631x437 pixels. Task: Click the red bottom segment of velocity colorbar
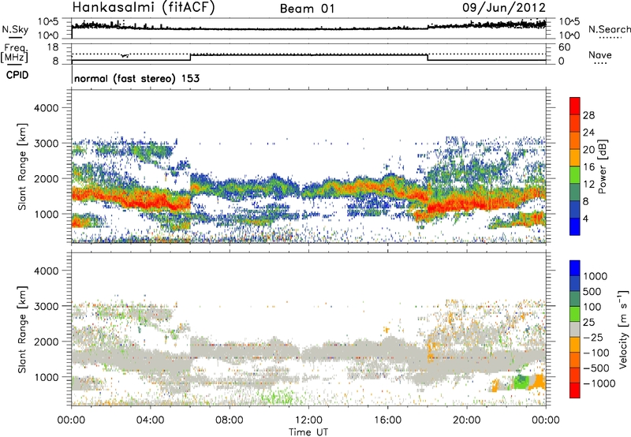tap(575, 390)
